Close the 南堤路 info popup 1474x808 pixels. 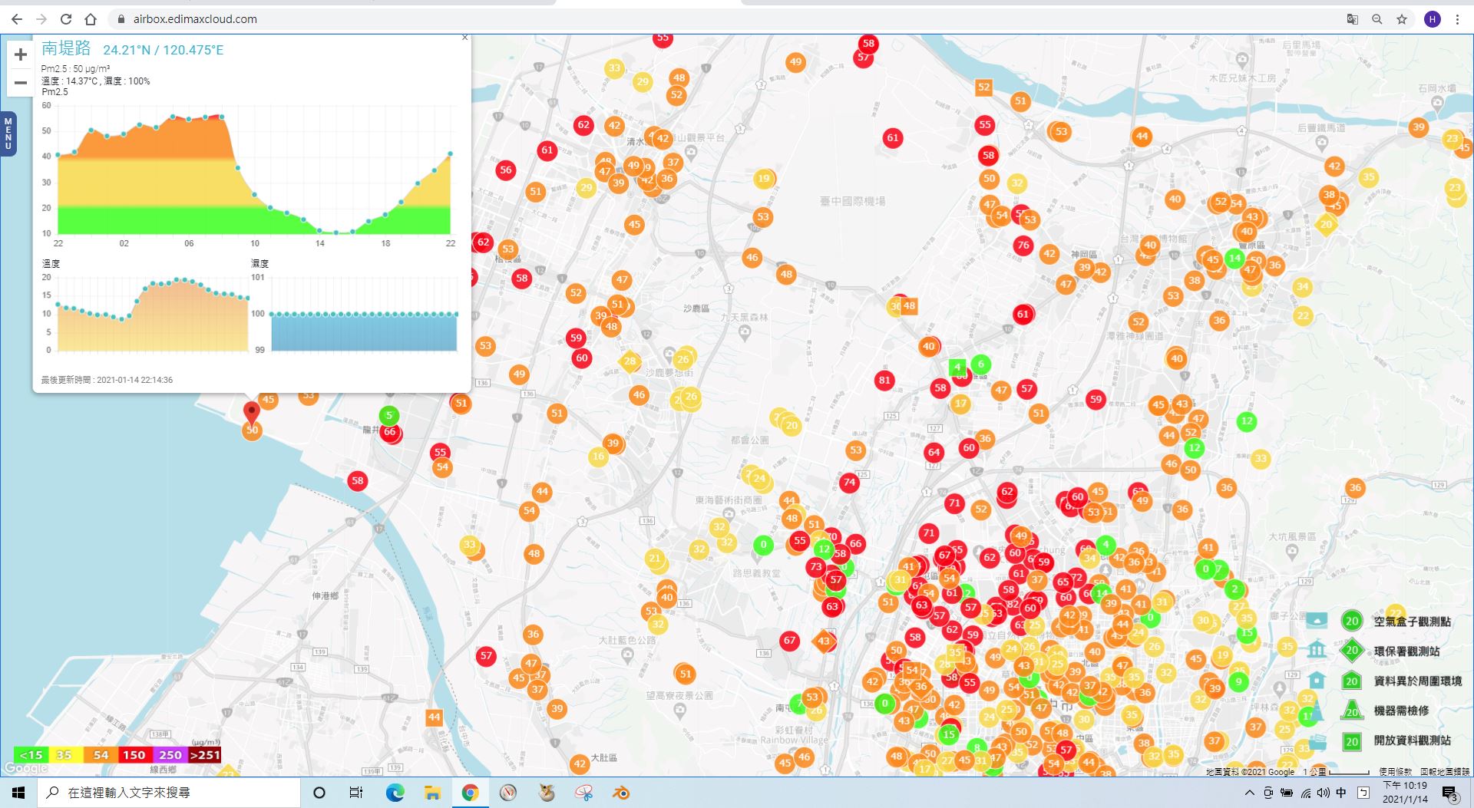tap(464, 38)
